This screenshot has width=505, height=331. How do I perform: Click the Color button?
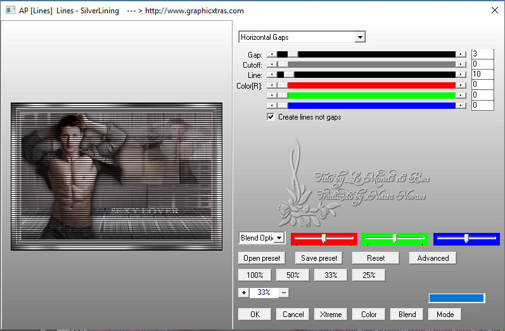tap(369, 315)
